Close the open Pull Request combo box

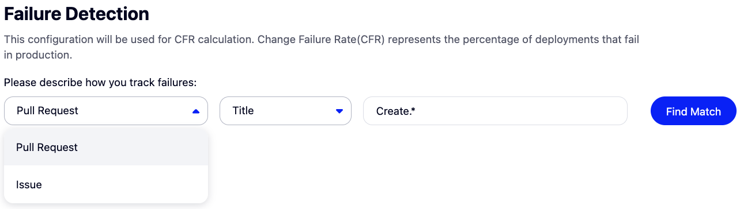click(x=105, y=111)
